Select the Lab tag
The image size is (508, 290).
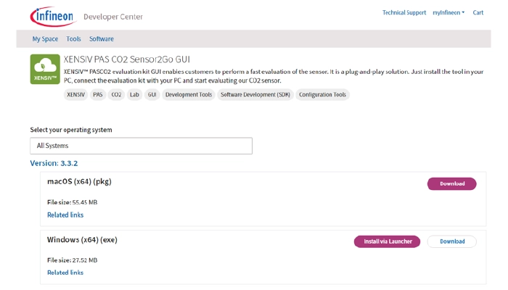(134, 94)
